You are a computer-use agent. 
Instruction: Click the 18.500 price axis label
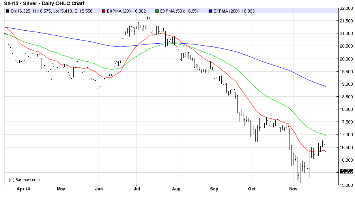click(x=346, y=97)
